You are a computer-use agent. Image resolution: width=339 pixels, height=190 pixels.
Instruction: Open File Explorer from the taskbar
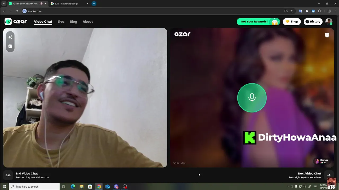pos(81,187)
